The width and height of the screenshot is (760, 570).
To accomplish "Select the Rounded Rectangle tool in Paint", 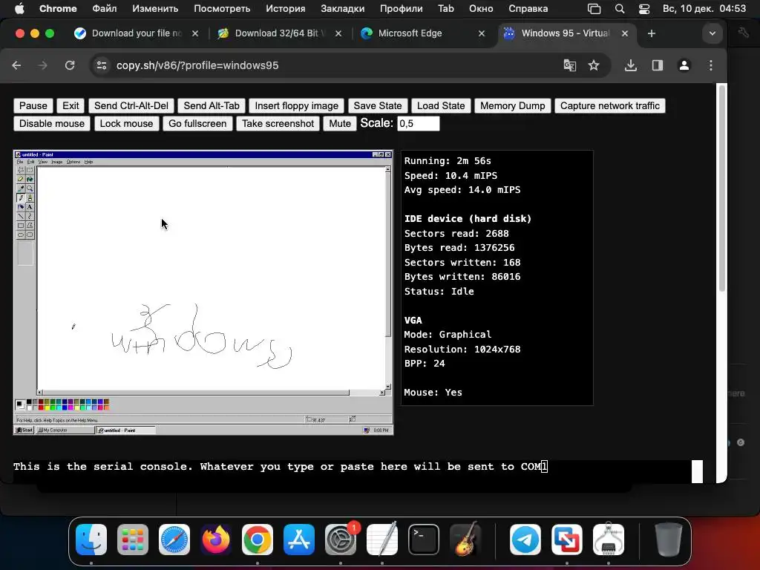I will (x=30, y=235).
